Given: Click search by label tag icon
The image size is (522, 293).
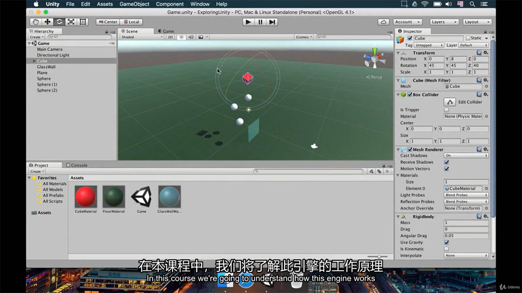Looking at the screenshot, I should tap(379, 172).
